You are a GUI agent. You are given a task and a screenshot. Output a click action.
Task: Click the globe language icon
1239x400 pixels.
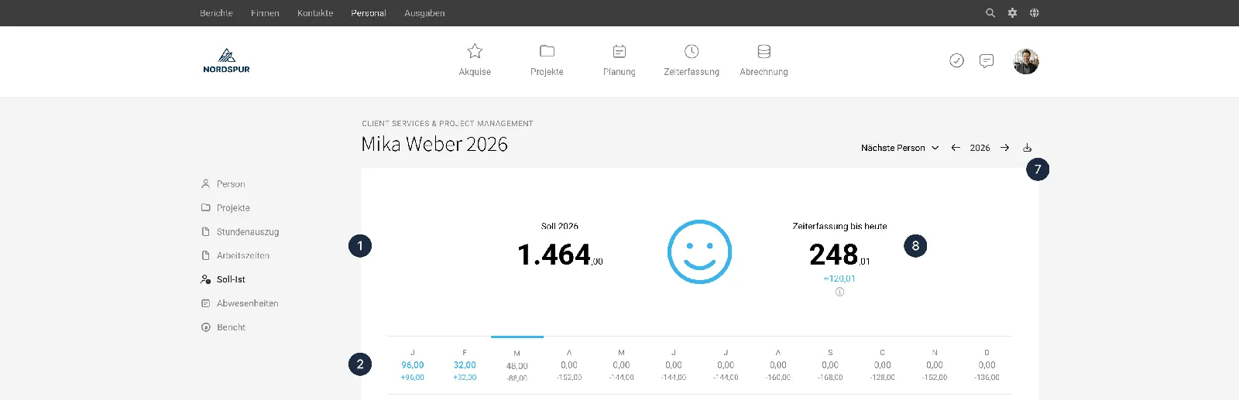pos(1035,13)
